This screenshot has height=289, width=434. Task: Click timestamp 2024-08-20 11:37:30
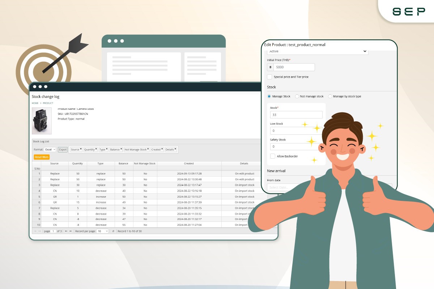tap(189, 203)
